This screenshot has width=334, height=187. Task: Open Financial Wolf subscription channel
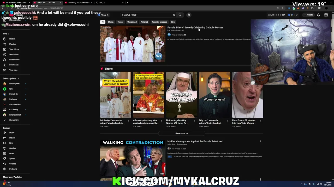tap(15, 115)
